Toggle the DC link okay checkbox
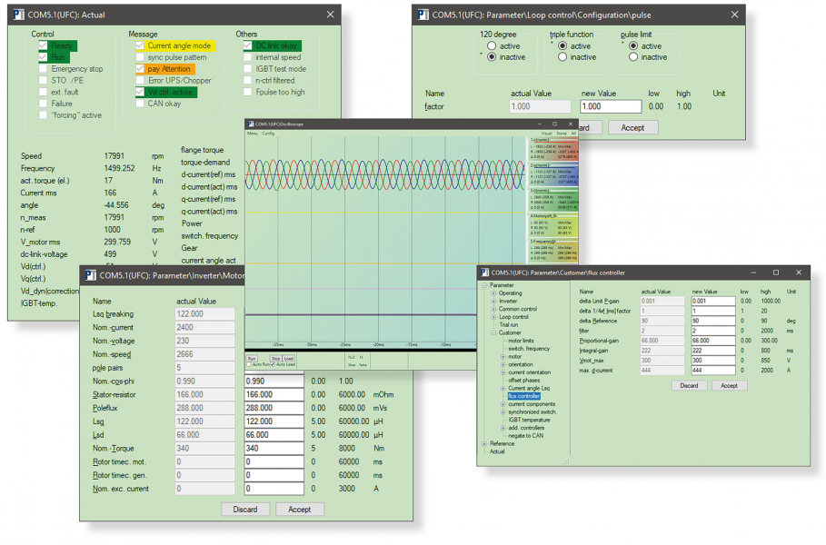 247,45
